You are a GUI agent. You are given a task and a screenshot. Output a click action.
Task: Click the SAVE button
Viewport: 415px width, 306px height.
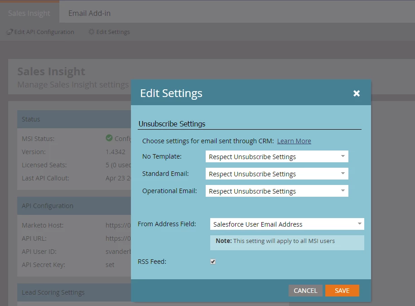(x=342, y=291)
